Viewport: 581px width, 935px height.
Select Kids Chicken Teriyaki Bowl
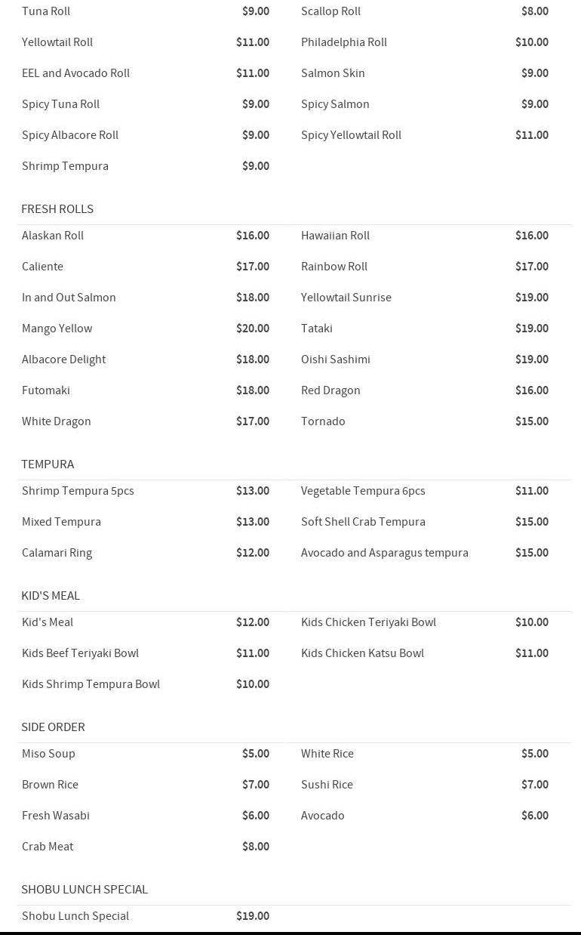pos(368,622)
